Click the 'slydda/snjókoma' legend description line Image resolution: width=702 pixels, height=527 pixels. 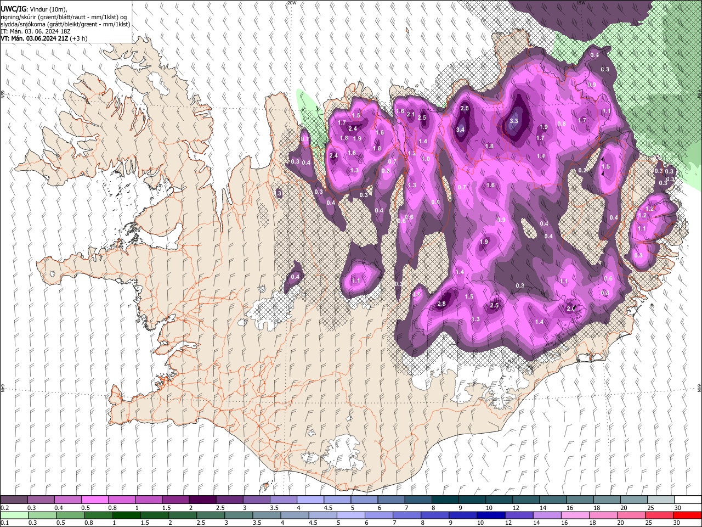(x=65, y=24)
